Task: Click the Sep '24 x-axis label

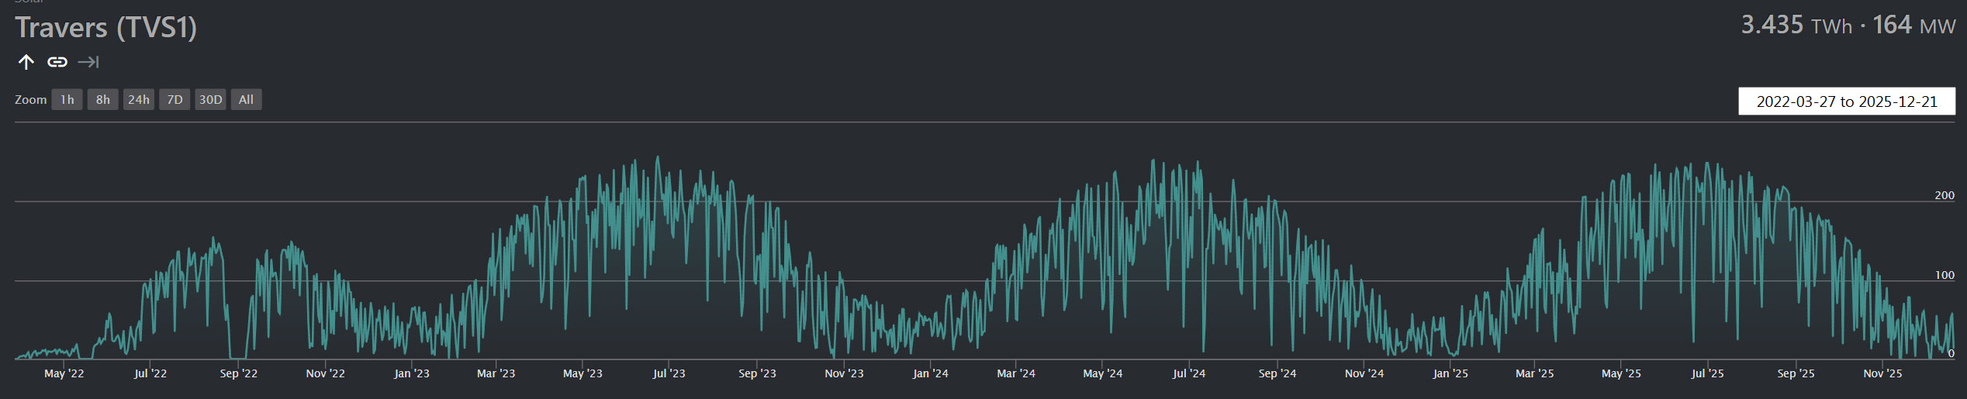Action: point(1277,373)
